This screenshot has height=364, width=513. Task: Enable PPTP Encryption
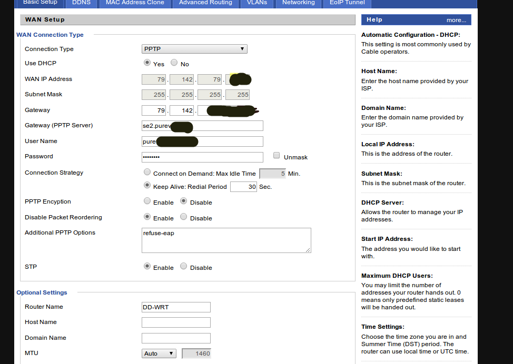(x=147, y=201)
